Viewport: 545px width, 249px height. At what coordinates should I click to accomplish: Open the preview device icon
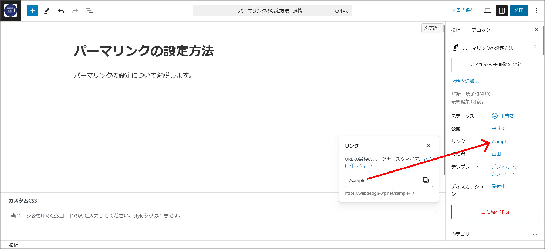[x=488, y=11]
